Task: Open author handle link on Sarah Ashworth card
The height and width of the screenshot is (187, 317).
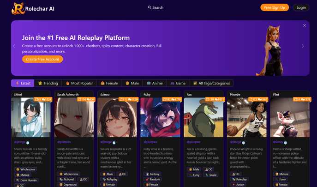Action: pyautogui.click(x=64, y=142)
